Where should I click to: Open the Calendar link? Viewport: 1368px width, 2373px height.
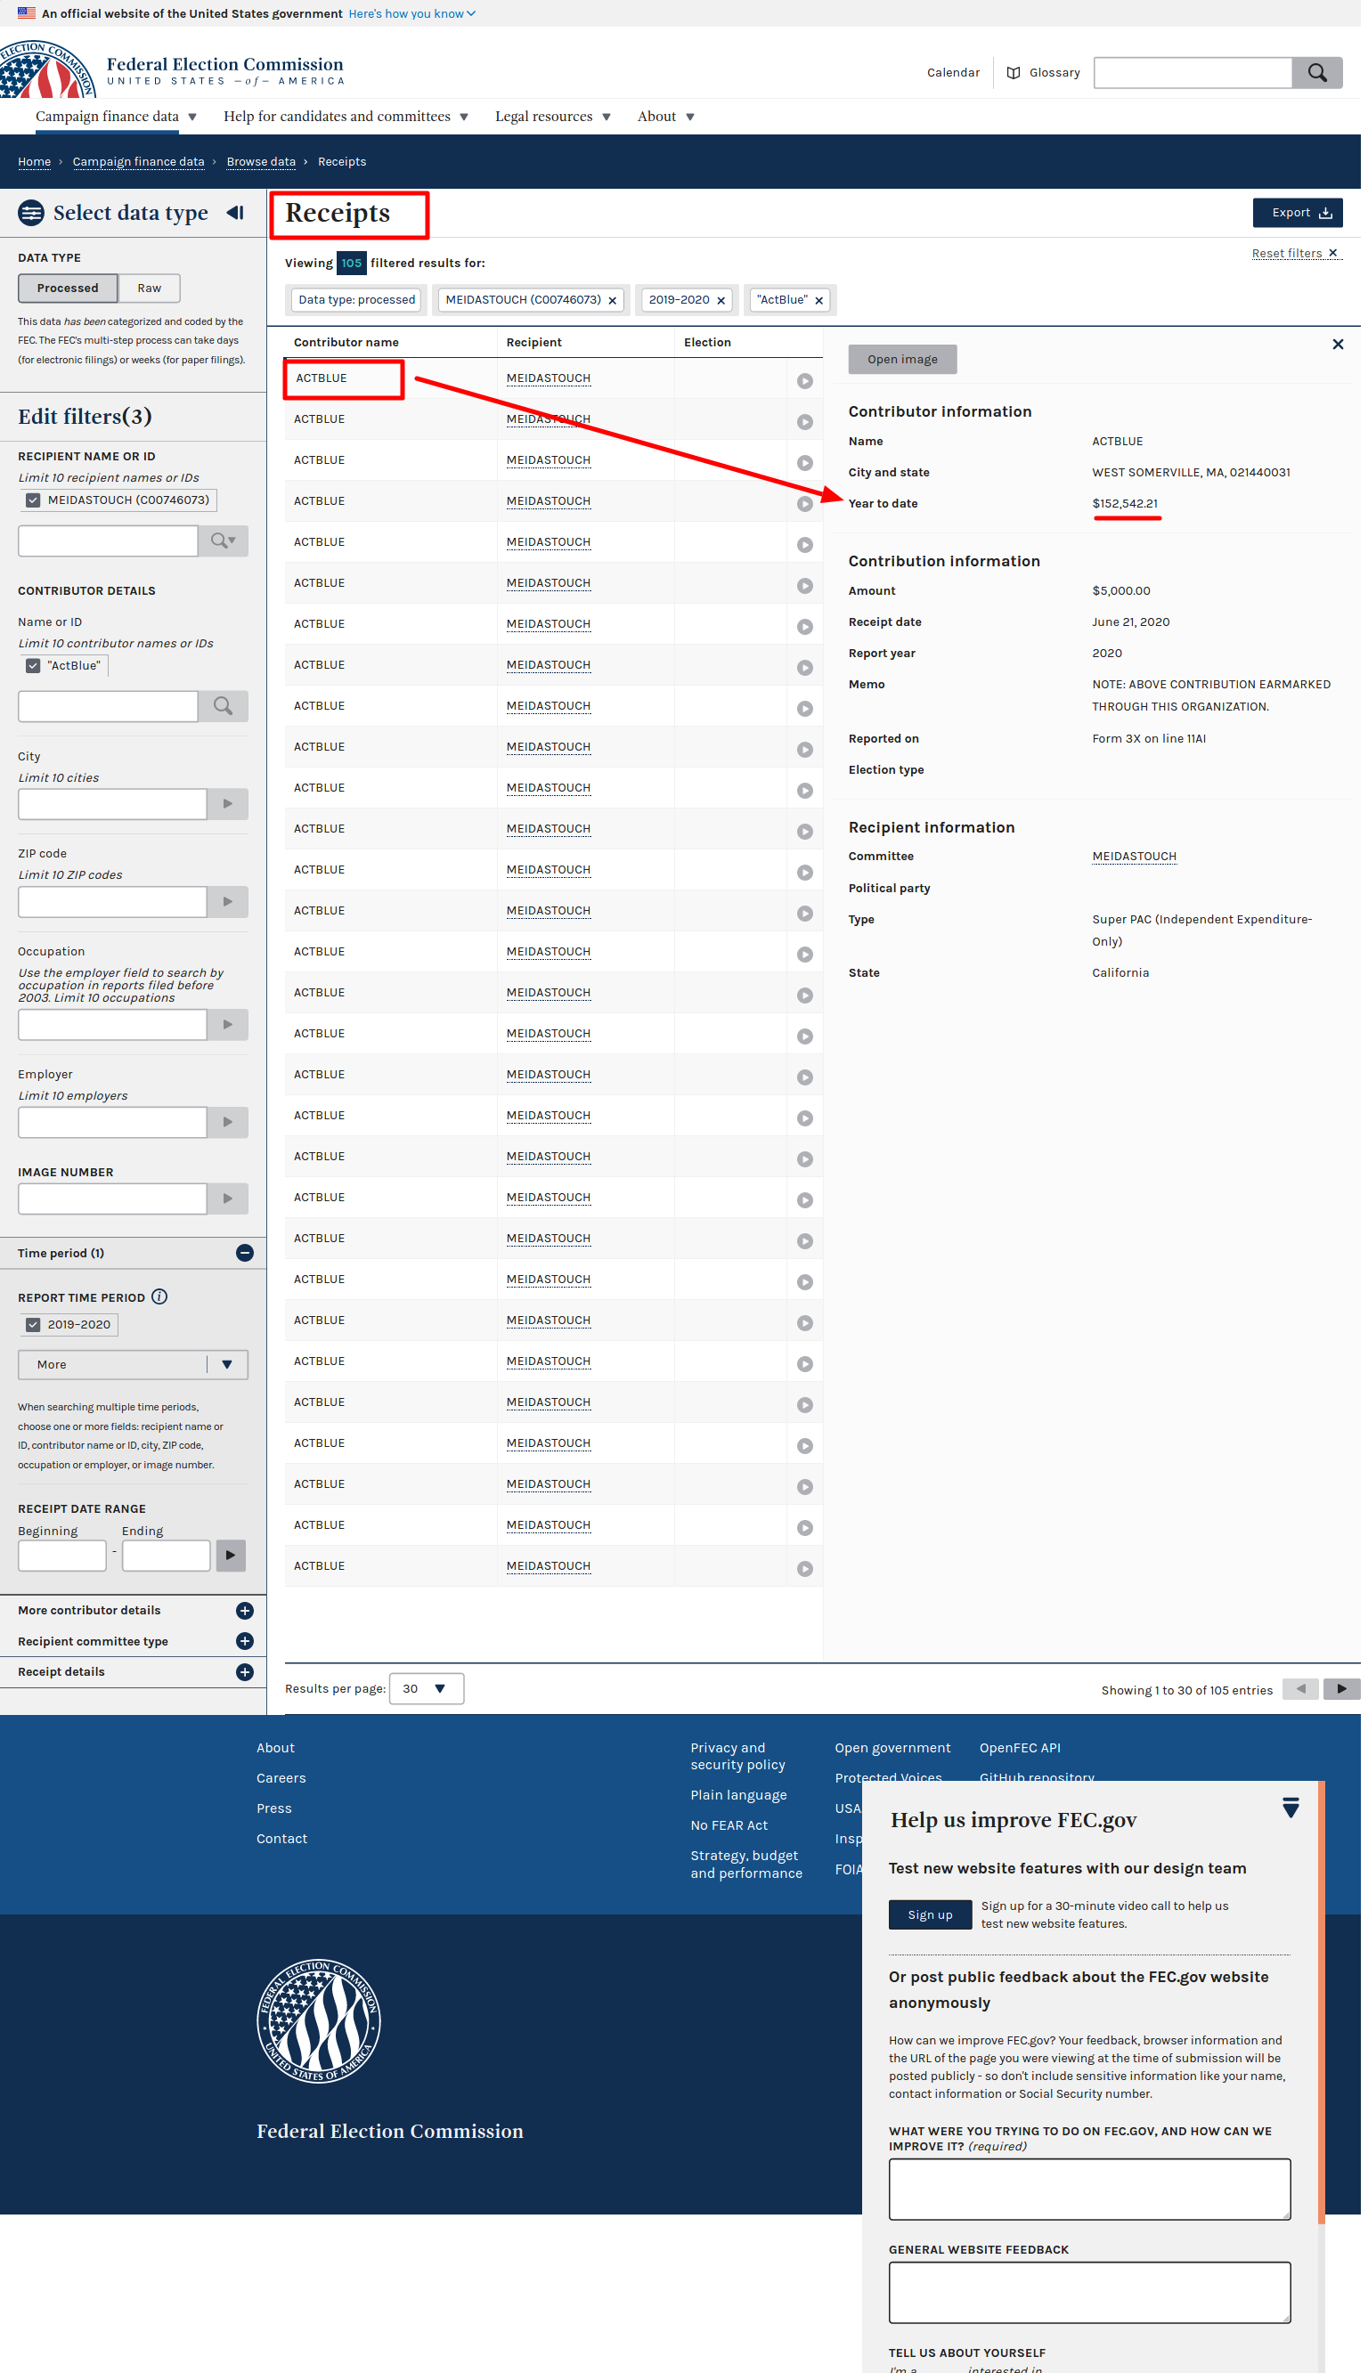pyautogui.click(x=953, y=72)
